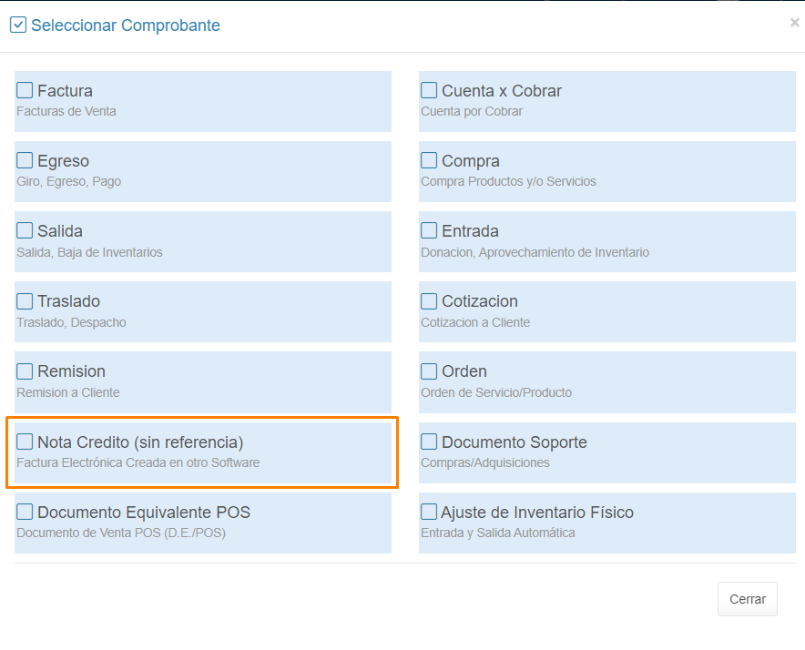Select the Cotizacion checkbox
Viewport: 805px width, 650px height.
[429, 300]
